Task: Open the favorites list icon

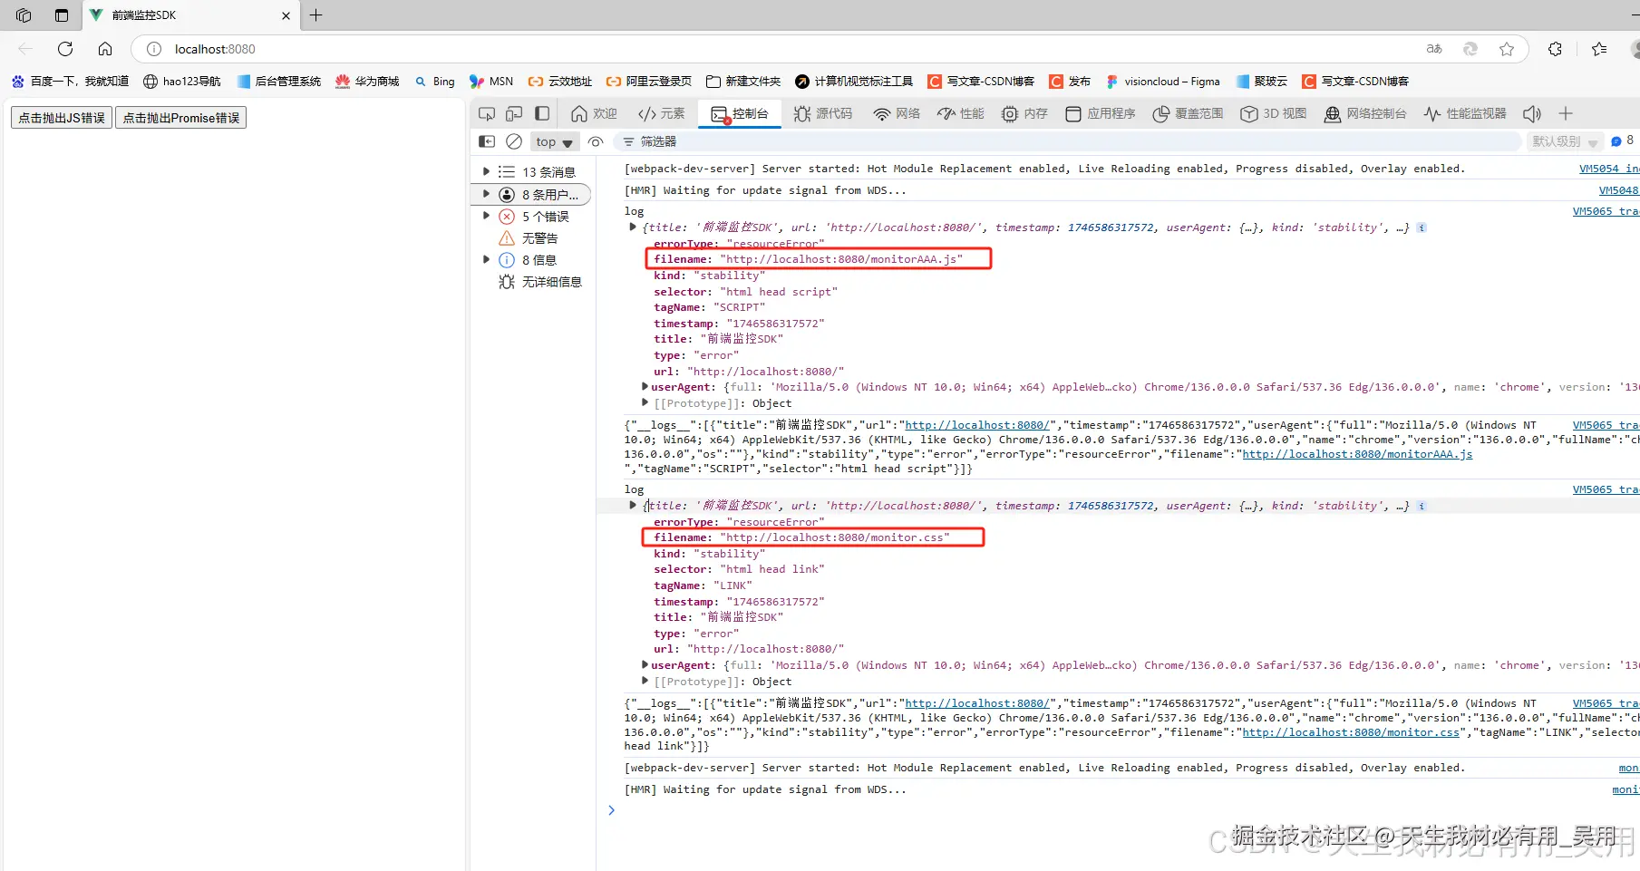Action: (x=1599, y=49)
